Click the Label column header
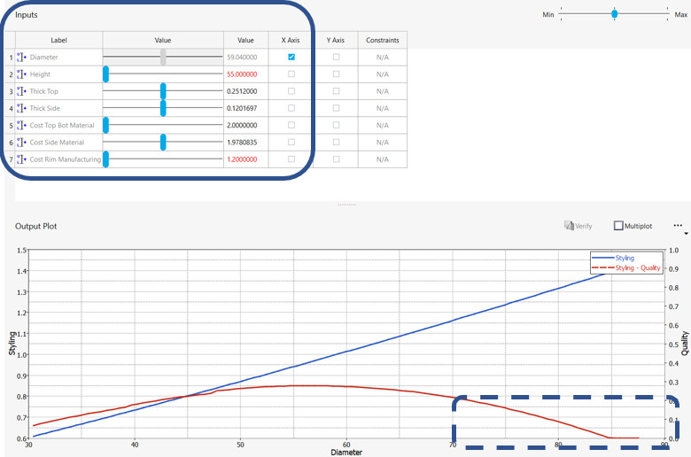The height and width of the screenshot is (457, 691). 58,40
